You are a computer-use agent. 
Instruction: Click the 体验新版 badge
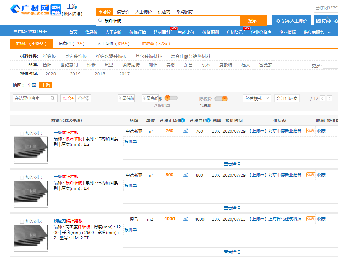tap(56, 10)
